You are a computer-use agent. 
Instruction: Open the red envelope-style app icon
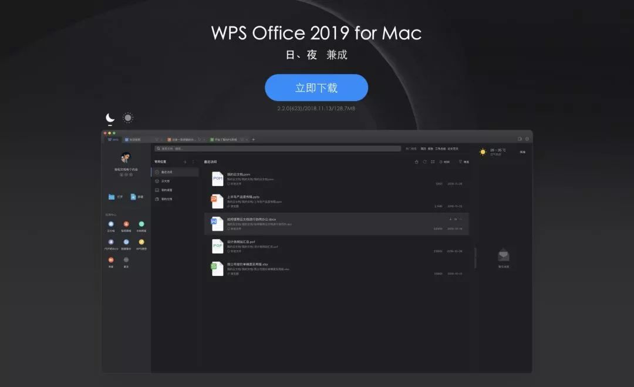(111, 260)
